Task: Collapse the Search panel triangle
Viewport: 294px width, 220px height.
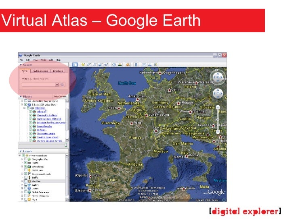Action: tap(21, 65)
